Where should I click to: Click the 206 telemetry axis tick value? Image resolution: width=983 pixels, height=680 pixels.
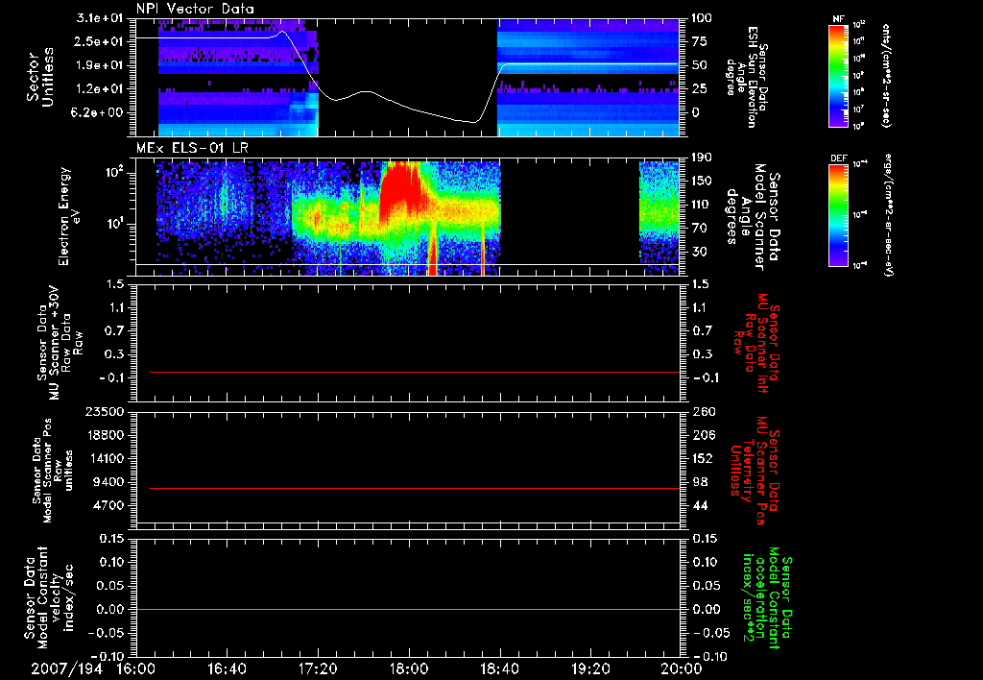pyautogui.click(x=704, y=435)
